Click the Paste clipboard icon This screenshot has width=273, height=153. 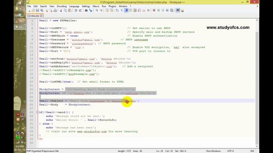pos(70,11)
